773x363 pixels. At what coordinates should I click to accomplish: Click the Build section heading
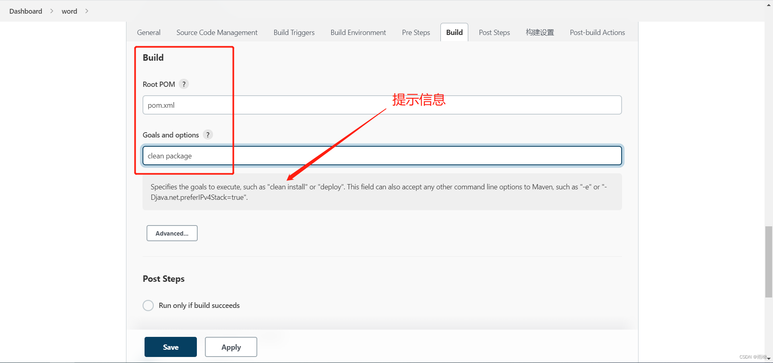click(153, 57)
